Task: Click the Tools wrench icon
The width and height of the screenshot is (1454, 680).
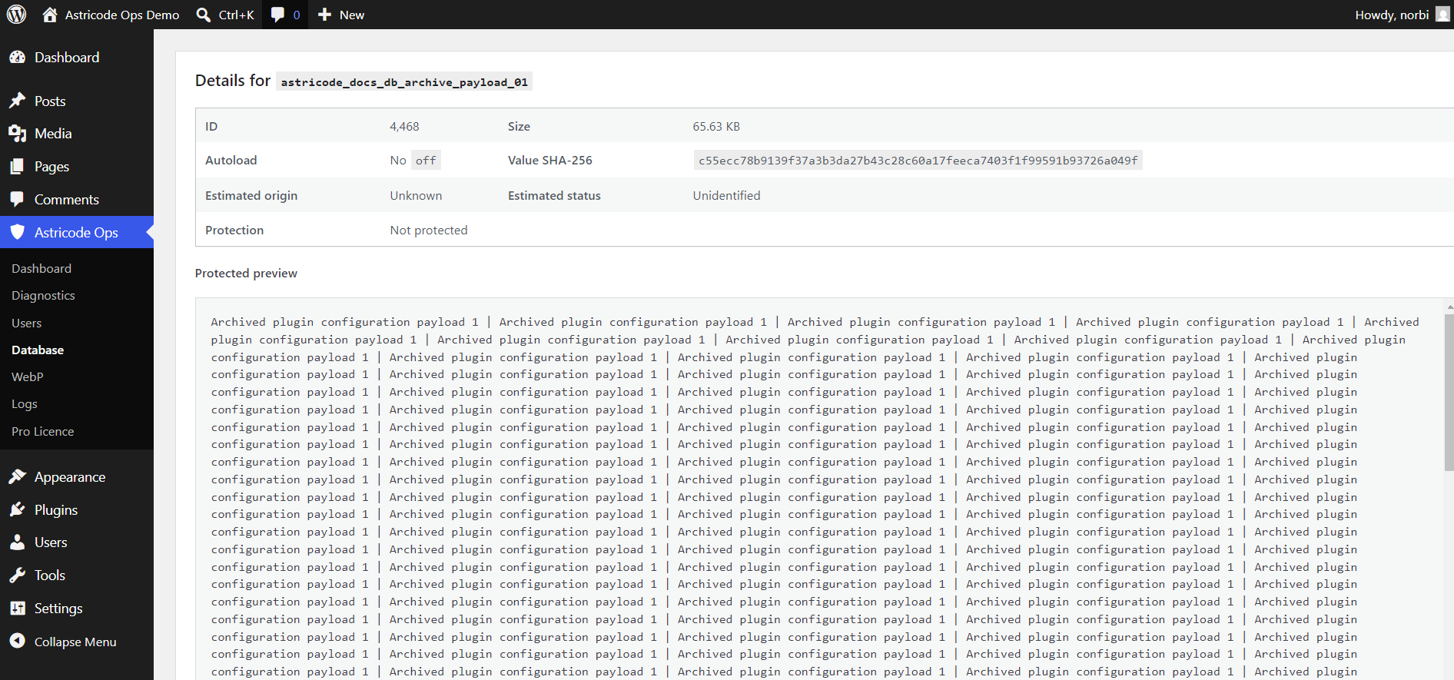Action: [x=17, y=576]
